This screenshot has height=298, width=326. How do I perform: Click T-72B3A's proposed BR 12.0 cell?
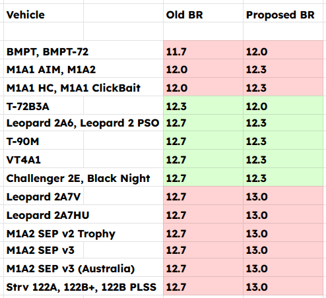pos(283,105)
